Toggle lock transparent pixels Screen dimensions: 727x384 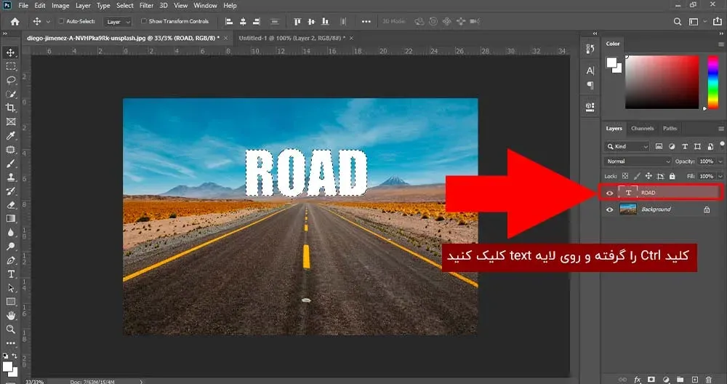click(625, 176)
